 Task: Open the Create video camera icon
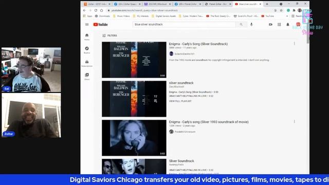point(271,25)
